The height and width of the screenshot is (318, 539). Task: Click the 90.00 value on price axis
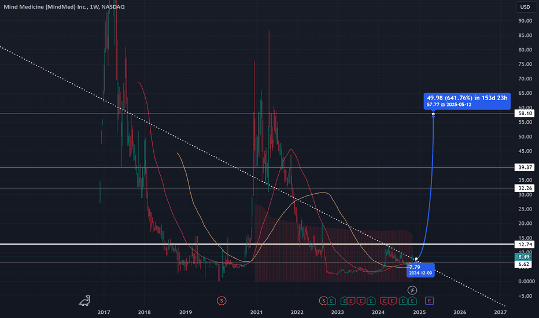[525, 21]
